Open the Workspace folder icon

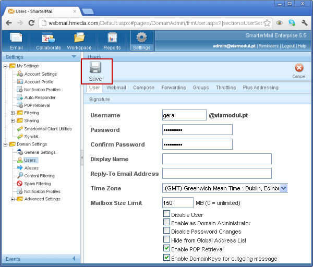[x=79, y=38]
